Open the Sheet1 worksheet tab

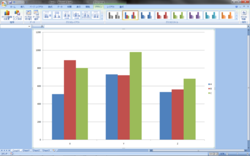coord(26,150)
